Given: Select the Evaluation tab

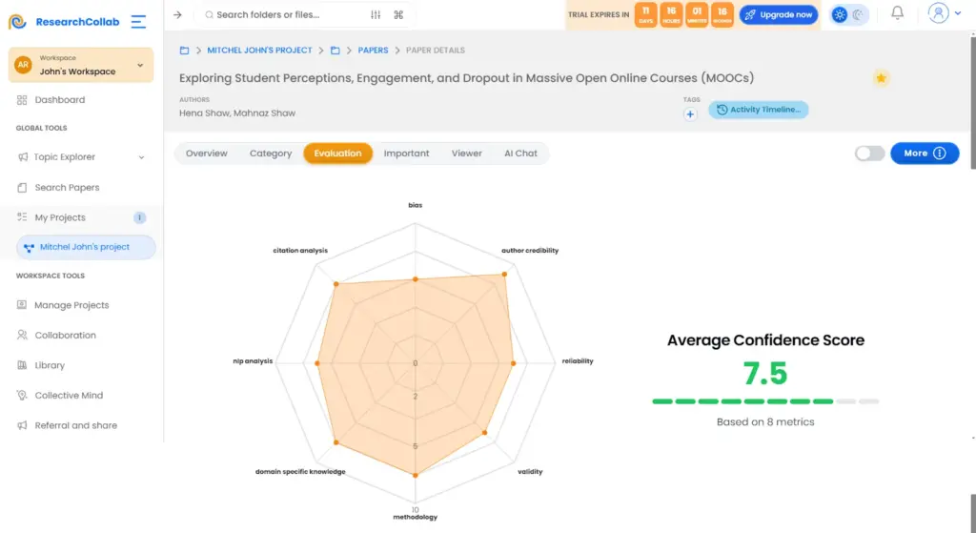Looking at the screenshot, I should [x=338, y=154].
